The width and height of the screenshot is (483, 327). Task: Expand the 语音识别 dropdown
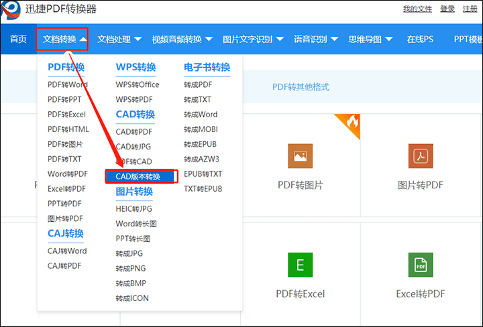(x=316, y=39)
